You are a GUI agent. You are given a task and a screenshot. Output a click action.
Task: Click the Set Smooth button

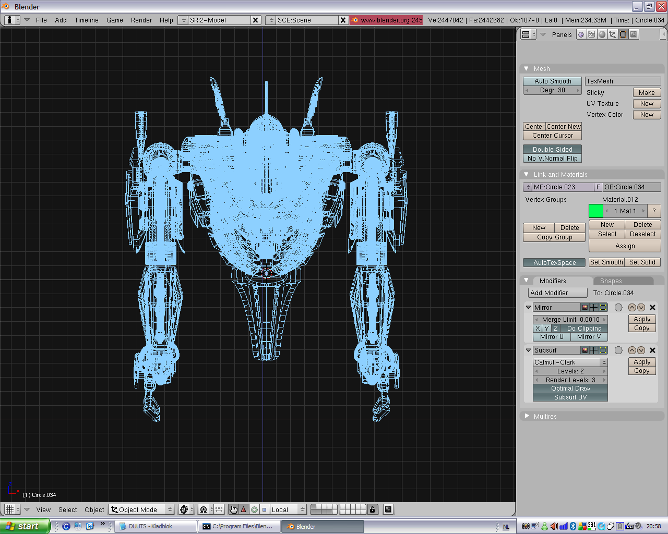click(x=606, y=262)
